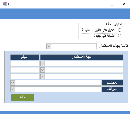Click the third المبلغ amount field
The height and width of the screenshot is (114, 130).
[25, 76]
